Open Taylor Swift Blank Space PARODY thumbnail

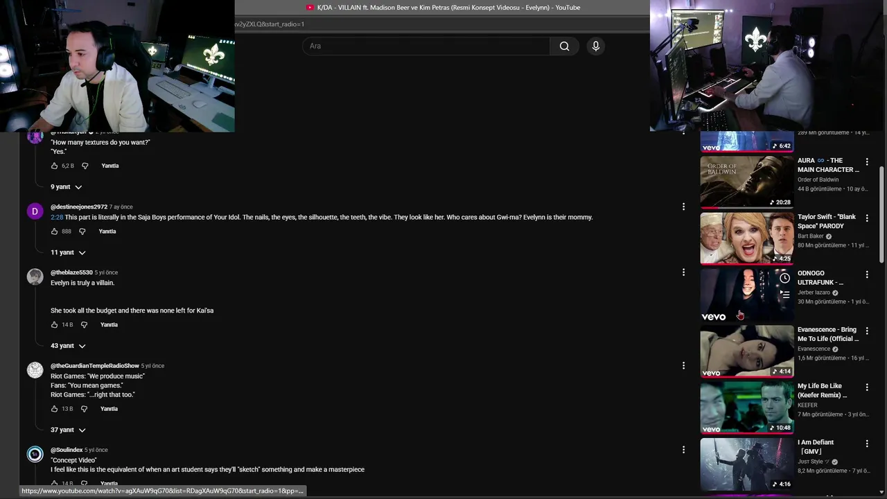747,238
